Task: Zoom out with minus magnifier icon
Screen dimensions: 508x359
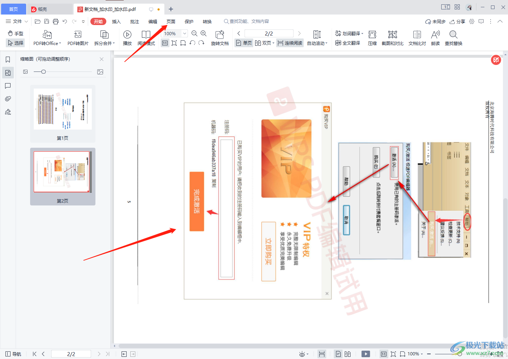Action: pos(194,33)
